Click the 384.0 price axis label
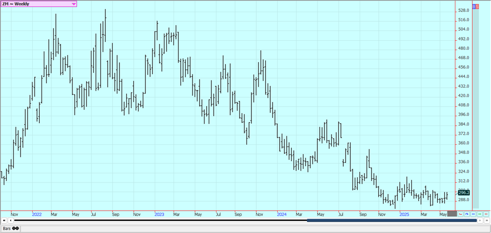The height and width of the screenshot is (233, 491). pos(463,124)
